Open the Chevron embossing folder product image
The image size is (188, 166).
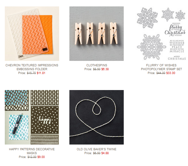(32, 34)
